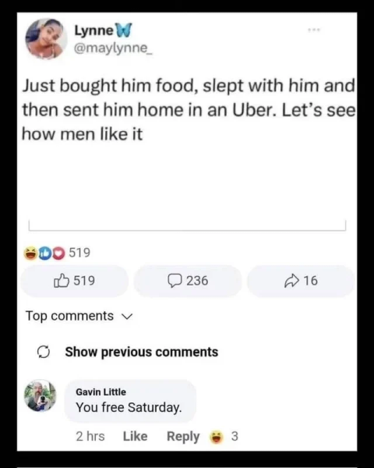
Task: Open Gavin Little's profile name link
Action: point(101,392)
